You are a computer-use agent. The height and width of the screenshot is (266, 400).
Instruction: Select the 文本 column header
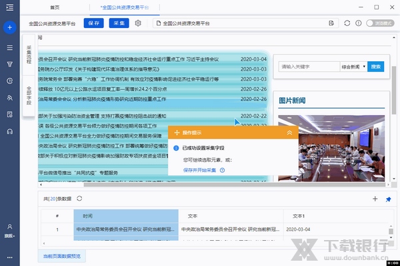click(x=231, y=216)
